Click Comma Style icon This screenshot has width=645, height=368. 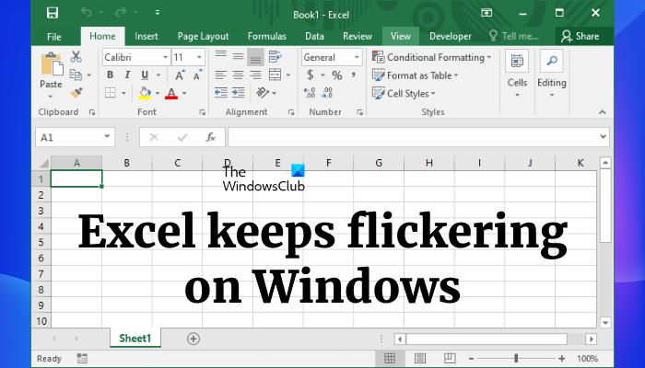pos(353,75)
